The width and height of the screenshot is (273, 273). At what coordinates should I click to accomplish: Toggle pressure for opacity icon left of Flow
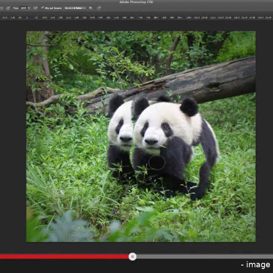pos(7,8)
